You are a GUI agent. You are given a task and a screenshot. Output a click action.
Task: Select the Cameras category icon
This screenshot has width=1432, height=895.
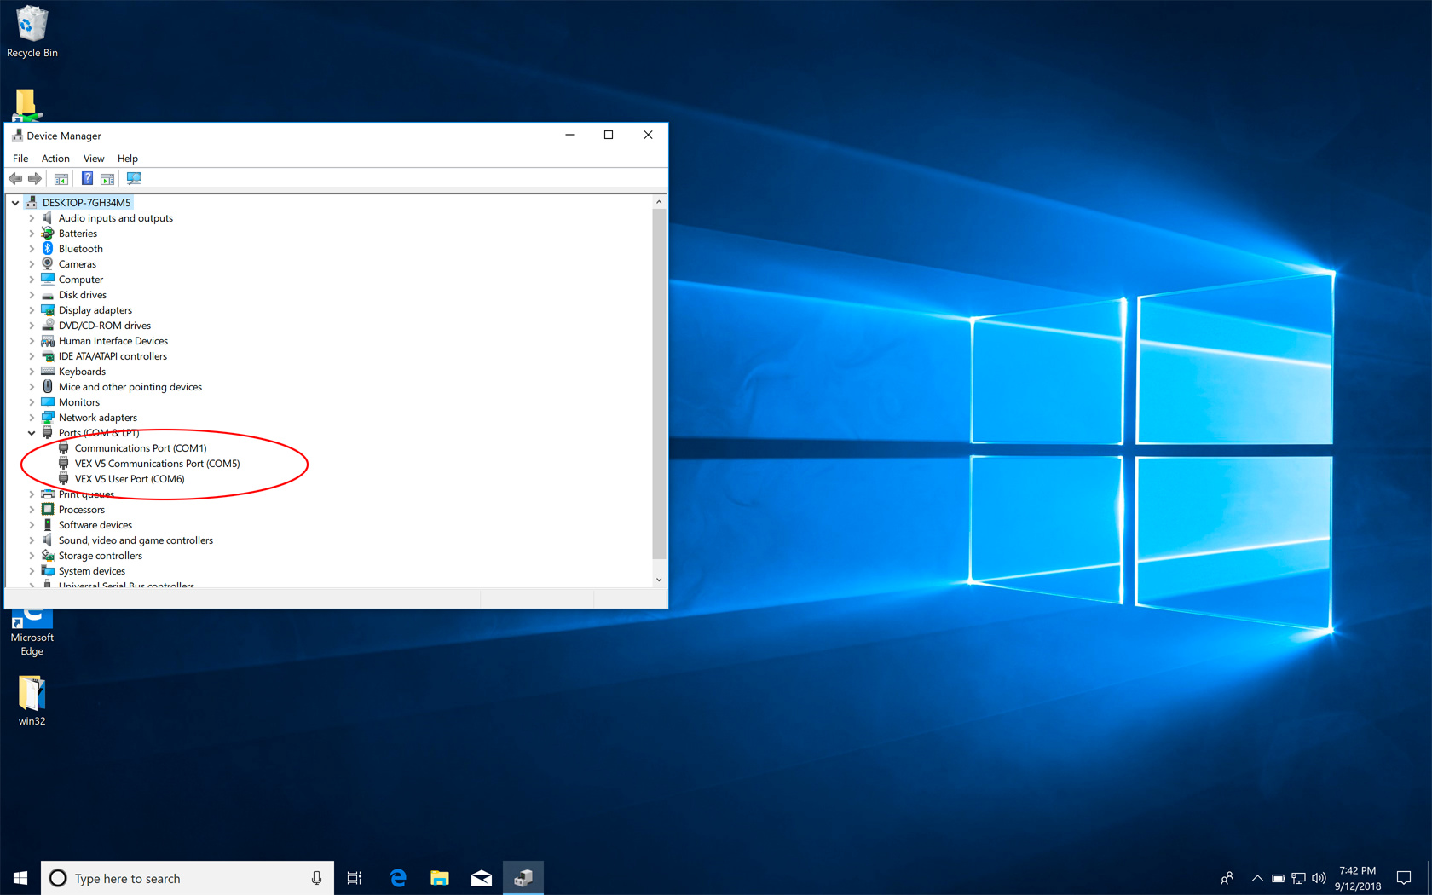click(x=48, y=264)
